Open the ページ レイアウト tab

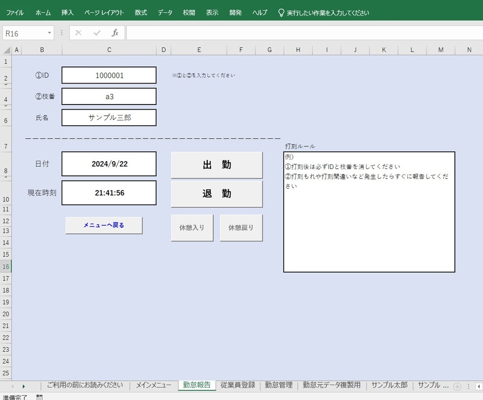click(104, 13)
